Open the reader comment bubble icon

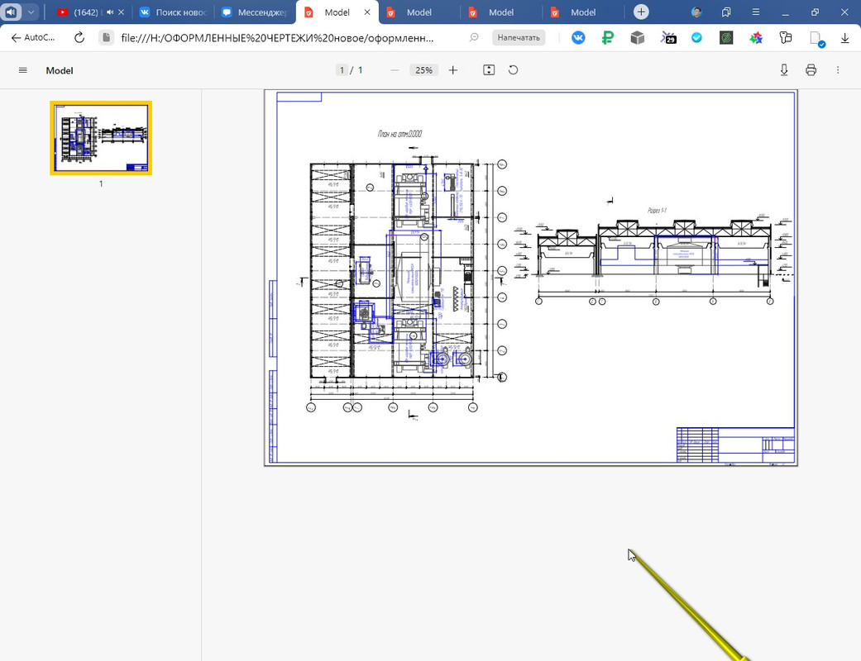click(474, 38)
